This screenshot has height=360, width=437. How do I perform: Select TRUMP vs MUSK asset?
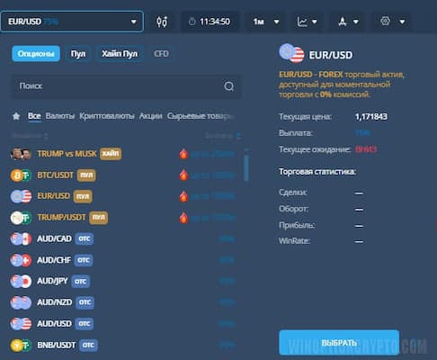coord(126,154)
